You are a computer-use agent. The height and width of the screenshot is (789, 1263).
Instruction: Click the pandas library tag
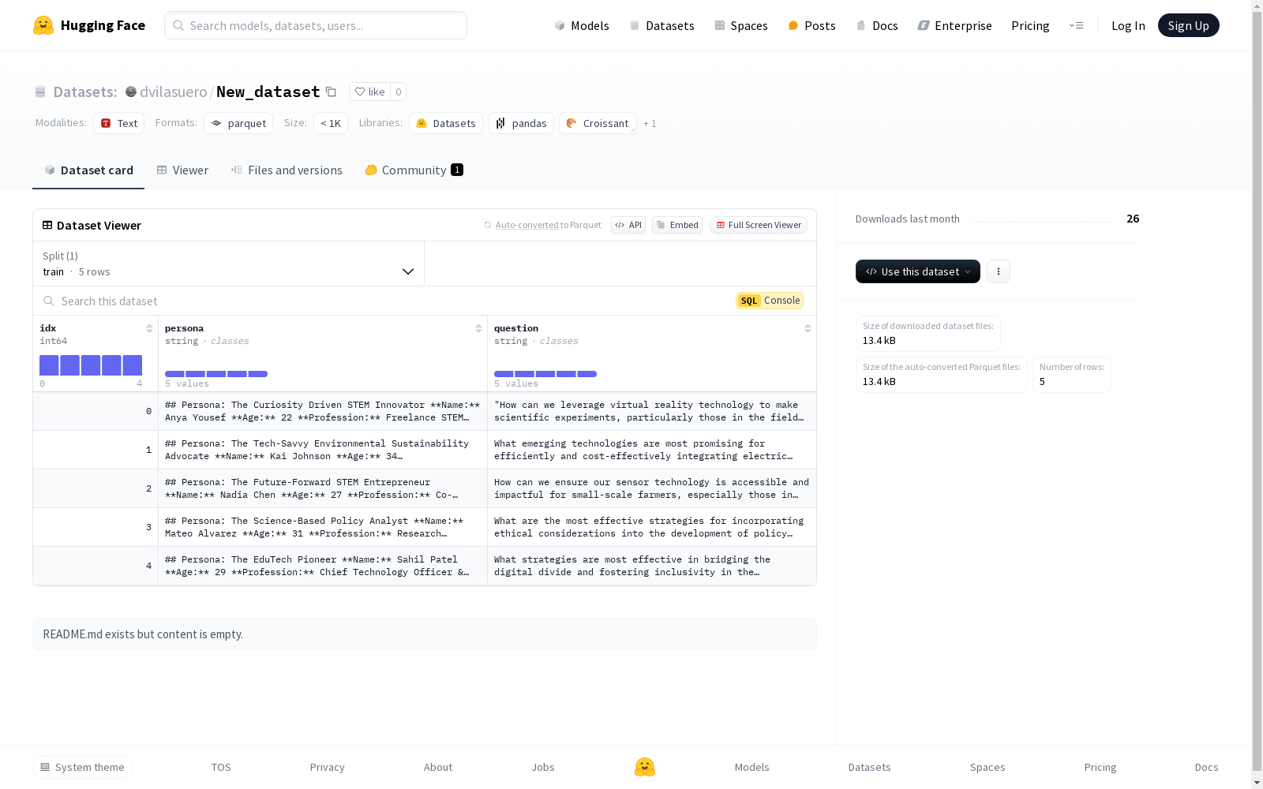[x=521, y=123]
